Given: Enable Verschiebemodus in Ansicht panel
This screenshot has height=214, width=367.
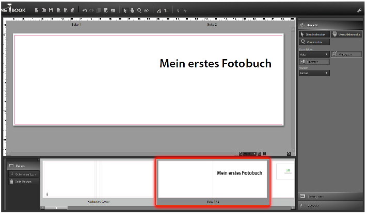Looking at the screenshot, I should [347, 34].
